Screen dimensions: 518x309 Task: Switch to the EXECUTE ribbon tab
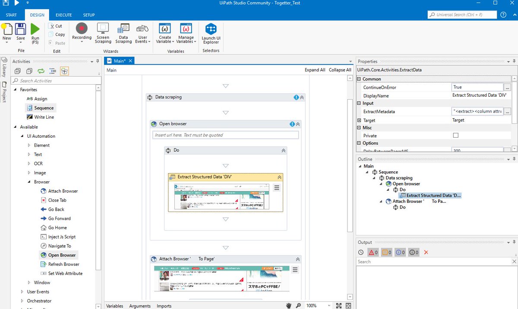coord(64,15)
